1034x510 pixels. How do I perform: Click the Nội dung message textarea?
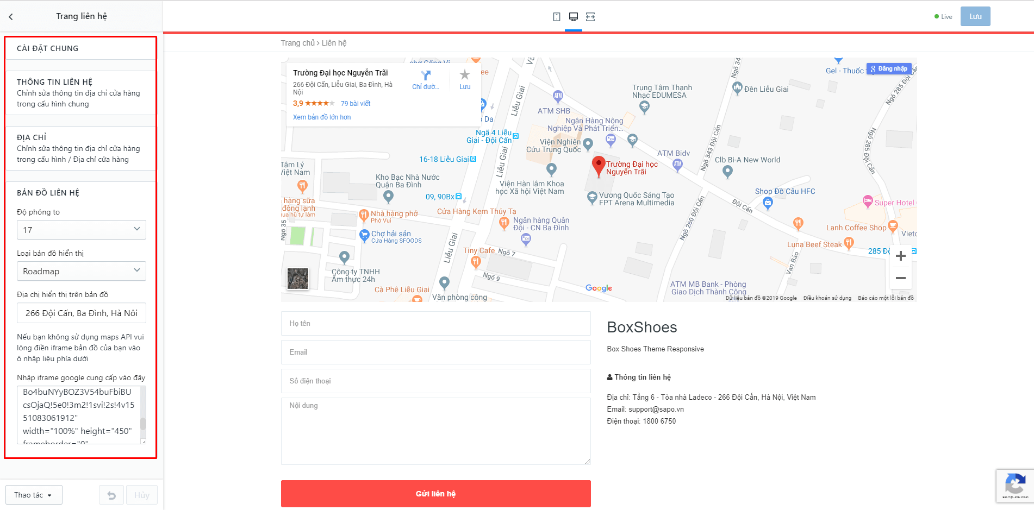pos(435,431)
